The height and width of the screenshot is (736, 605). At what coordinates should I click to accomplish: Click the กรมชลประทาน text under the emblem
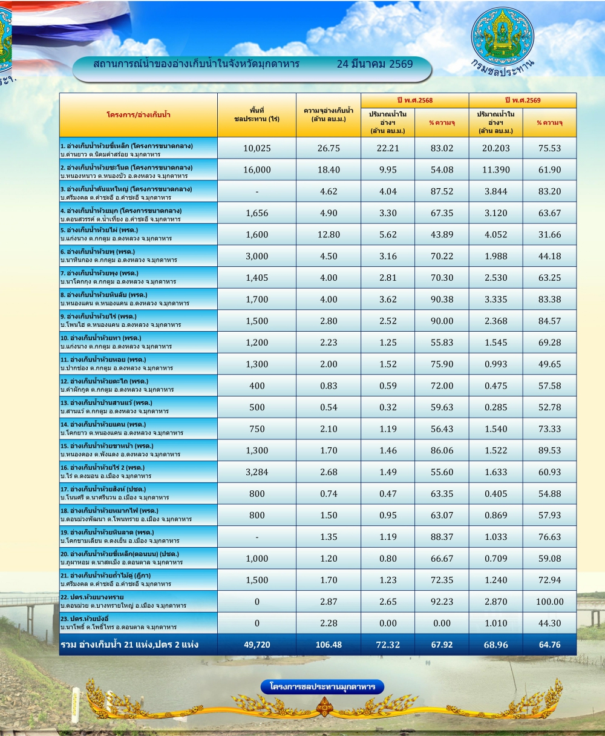pos(503,67)
